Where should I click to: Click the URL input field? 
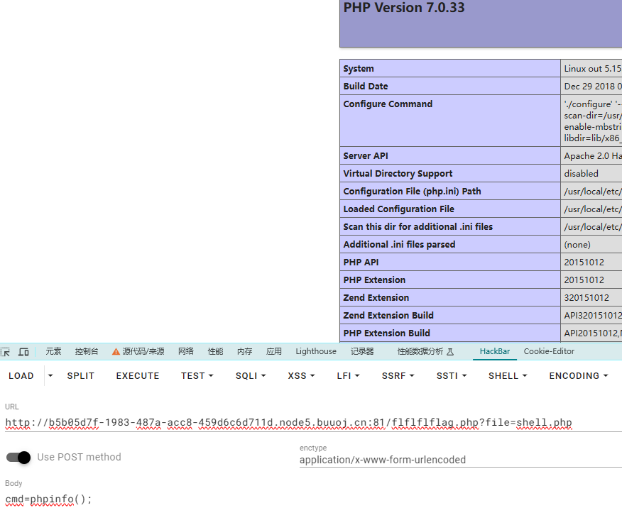(x=298, y=424)
